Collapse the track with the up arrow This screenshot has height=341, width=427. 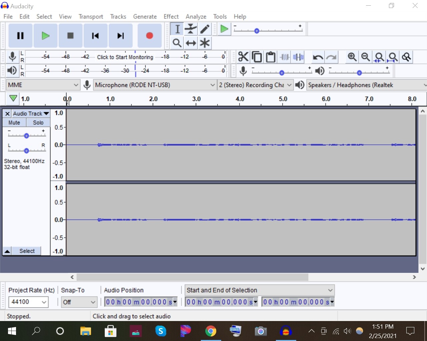click(x=7, y=251)
